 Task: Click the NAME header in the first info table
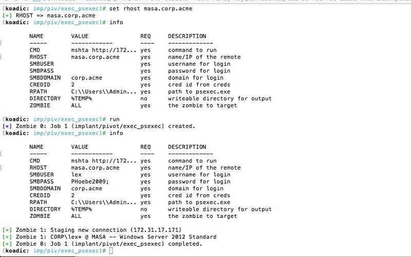point(36,36)
